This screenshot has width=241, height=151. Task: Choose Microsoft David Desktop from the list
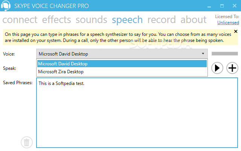click(x=122, y=64)
